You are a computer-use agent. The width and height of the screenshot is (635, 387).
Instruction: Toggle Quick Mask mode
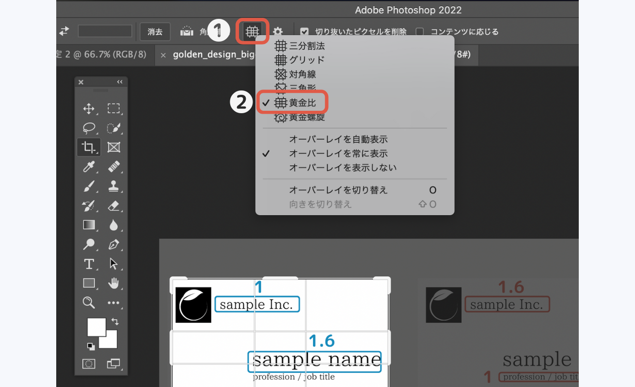(x=89, y=363)
